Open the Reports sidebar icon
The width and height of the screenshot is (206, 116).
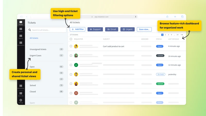click(x=21, y=36)
